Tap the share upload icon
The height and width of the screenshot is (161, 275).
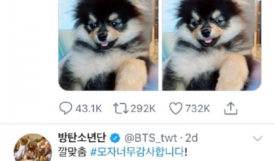click(x=231, y=108)
